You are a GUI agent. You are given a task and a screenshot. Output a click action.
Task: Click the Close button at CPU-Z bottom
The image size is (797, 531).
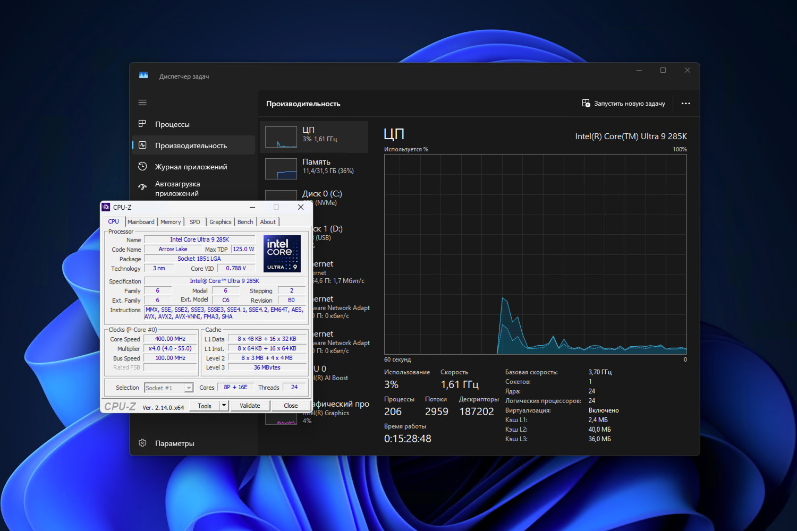click(x=291, y=406)
